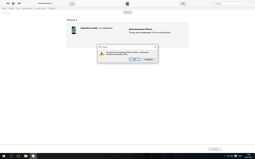Image resolution: width=255 pixels, height=159 pixels.
Task: Open Windows taskbar search
Action: [x=11, y=156]
